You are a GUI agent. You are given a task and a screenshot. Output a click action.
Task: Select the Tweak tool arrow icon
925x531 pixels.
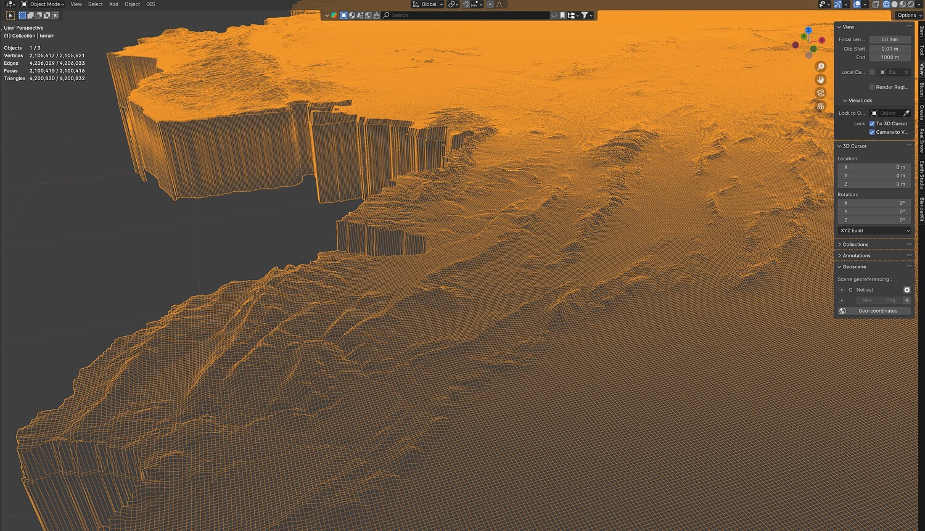pos(10,15)
